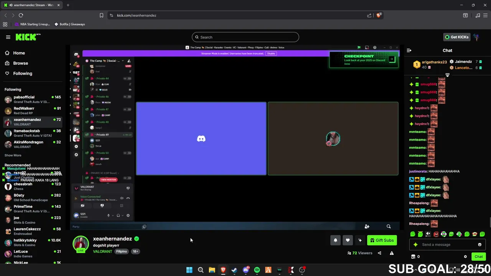Click the green sparkle icon in the message box

[415, 245]
